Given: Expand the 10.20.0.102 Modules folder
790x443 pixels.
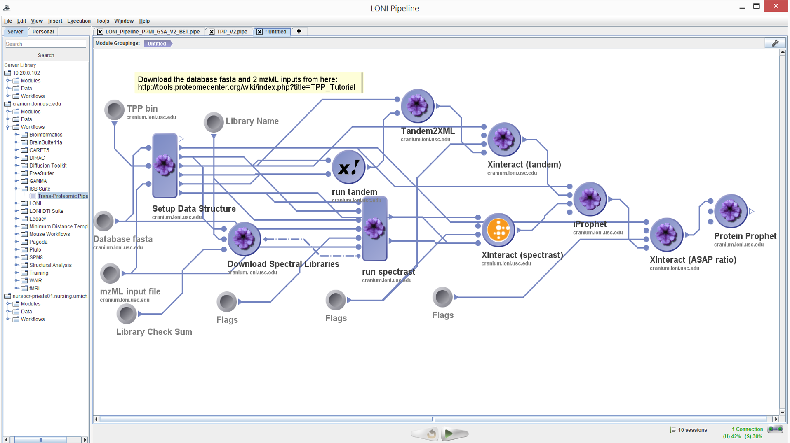Looking at the screenshot, I should pos(8,81).
